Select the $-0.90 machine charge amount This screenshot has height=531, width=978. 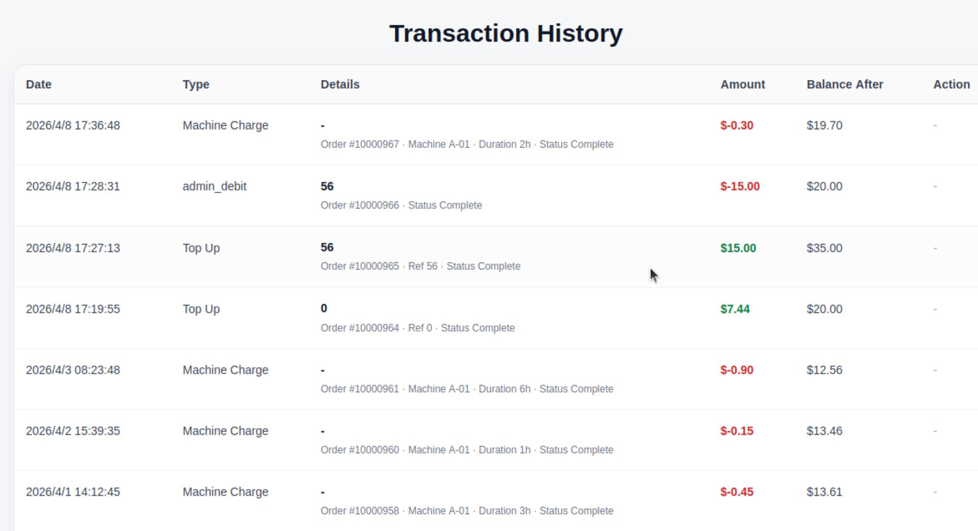tap(737, 370)
